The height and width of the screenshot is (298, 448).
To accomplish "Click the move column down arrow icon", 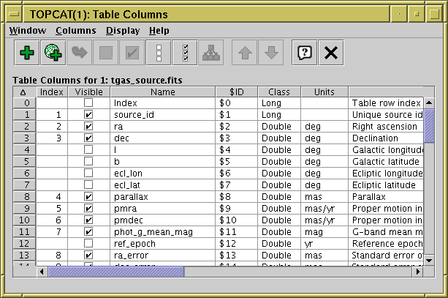I will [x=270, y=52].
